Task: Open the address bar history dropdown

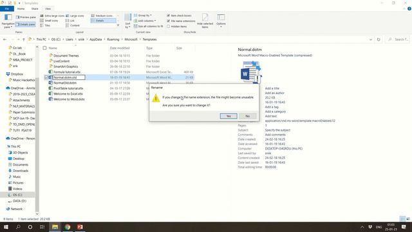Action: (371, 39)
